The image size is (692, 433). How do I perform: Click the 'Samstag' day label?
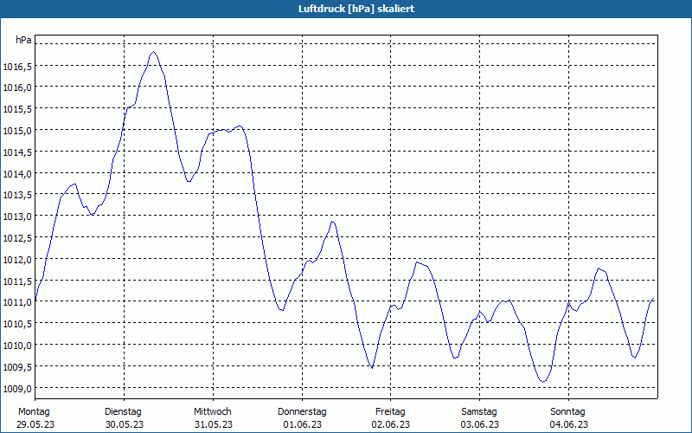pos(479,412)
